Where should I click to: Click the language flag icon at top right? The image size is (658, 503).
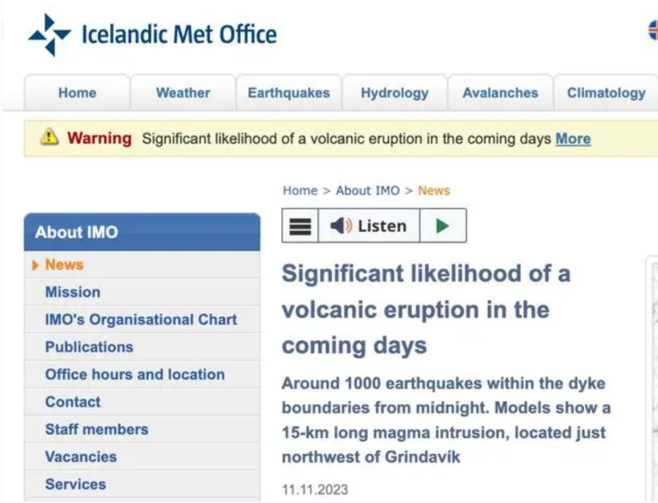[x=653, y=30]
